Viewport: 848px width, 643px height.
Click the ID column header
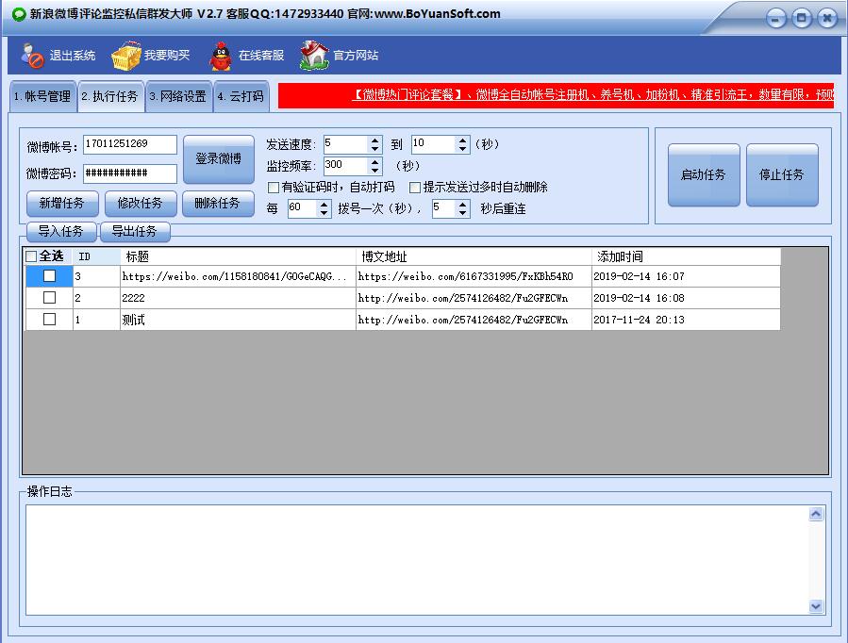point(96,256)
